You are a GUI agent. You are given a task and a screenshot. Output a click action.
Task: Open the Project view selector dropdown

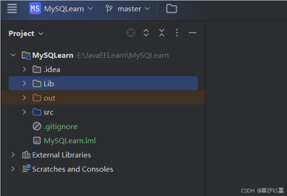pyautogui.click(x=26, y=33)
